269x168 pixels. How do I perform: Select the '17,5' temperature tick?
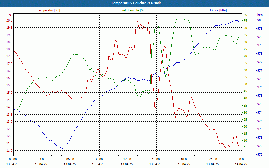(9, 56)
